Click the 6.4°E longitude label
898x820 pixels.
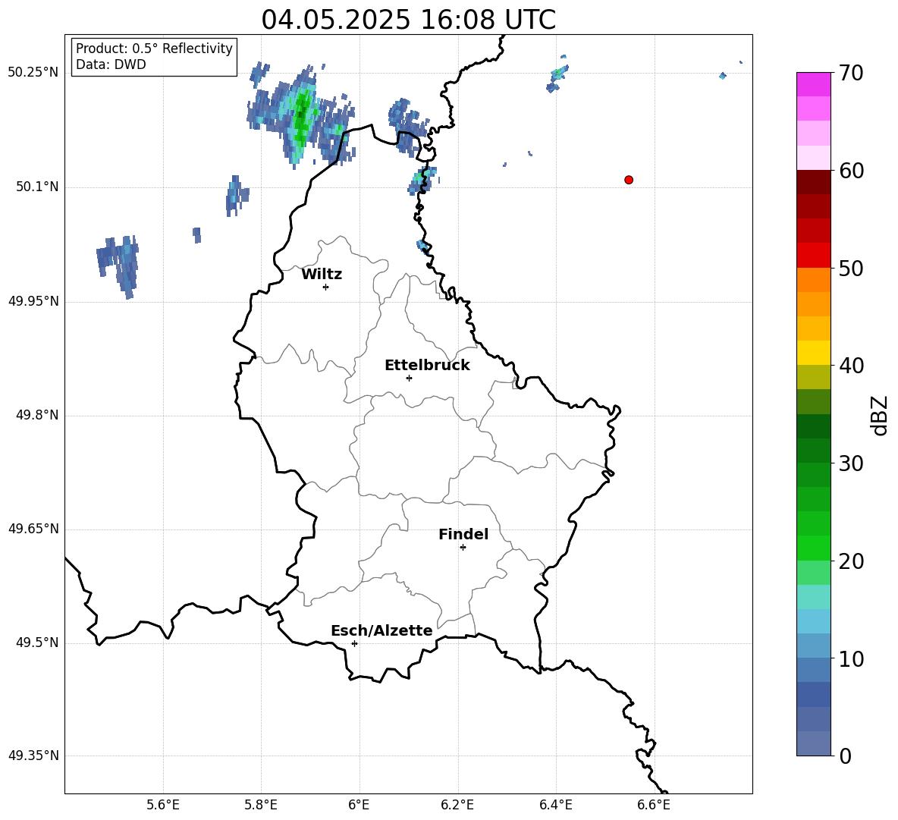pyautogui.click(x=555, y=805)
